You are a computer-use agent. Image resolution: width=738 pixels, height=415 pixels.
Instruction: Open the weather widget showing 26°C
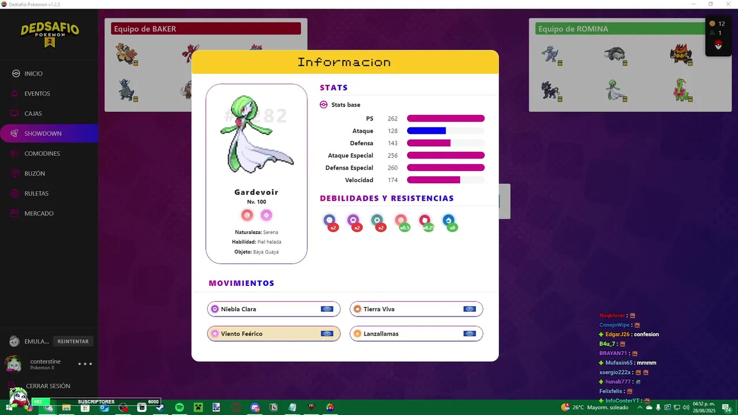point(594,408)
